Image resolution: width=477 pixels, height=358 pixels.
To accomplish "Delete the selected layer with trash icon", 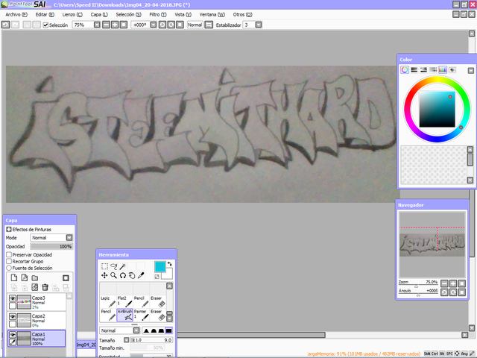I will click(x=45, y=287).
